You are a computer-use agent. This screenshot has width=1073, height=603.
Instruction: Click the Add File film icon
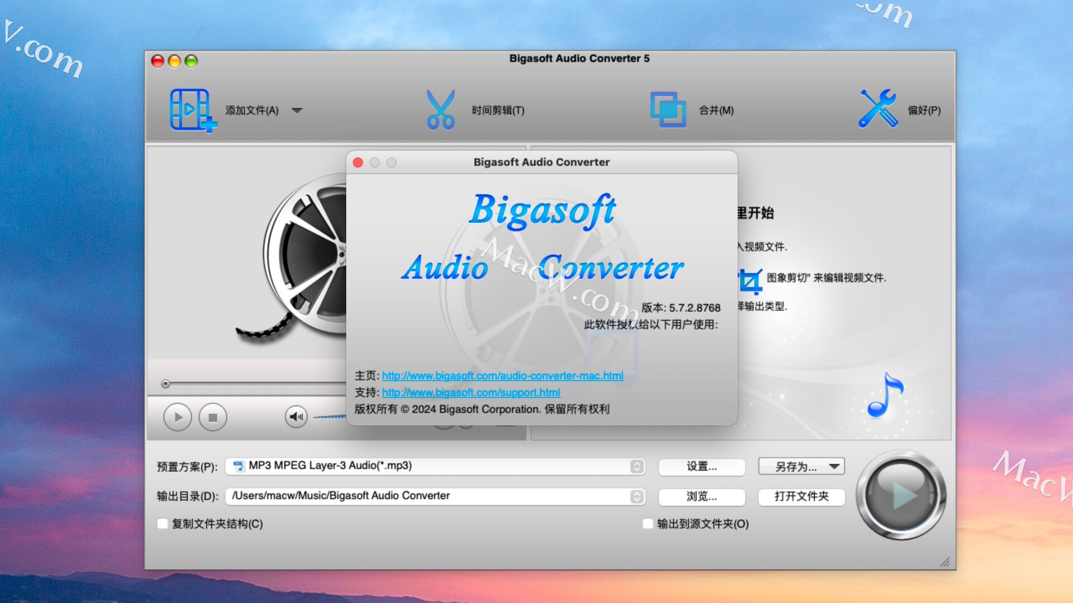193,111
